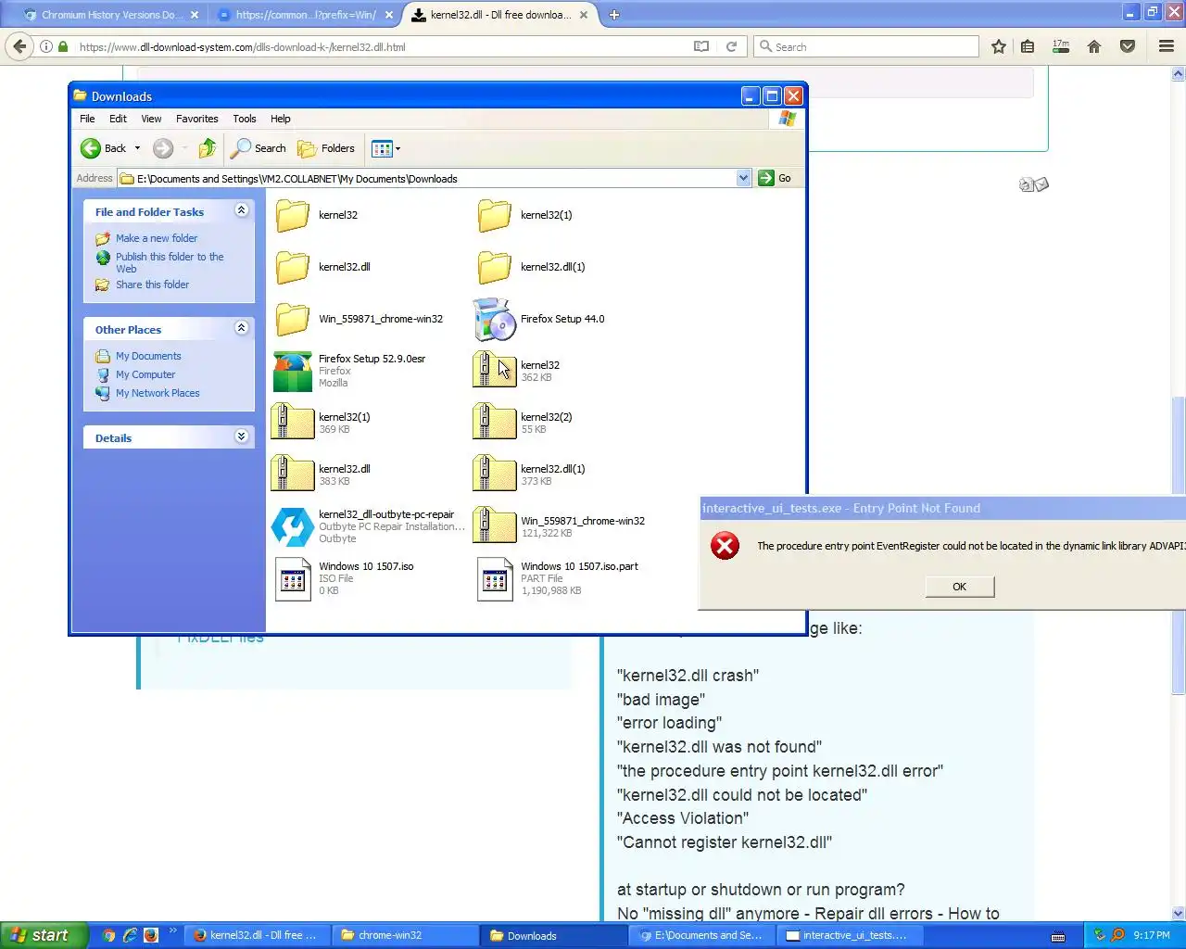Viewport: 1186px width, 949px height.
Task: Open the Tools menu in Downloads window
Action: tap(245, 119)
